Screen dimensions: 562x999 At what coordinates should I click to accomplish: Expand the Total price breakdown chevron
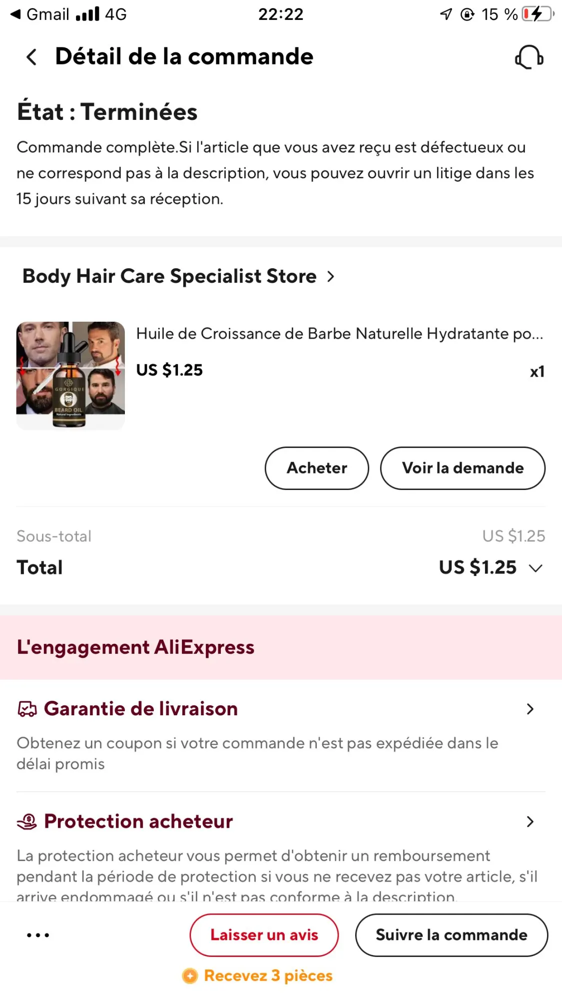536,568
